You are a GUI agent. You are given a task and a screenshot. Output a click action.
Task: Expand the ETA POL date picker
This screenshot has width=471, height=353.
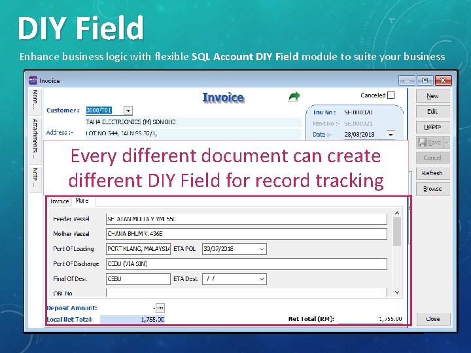coord(262,249)
